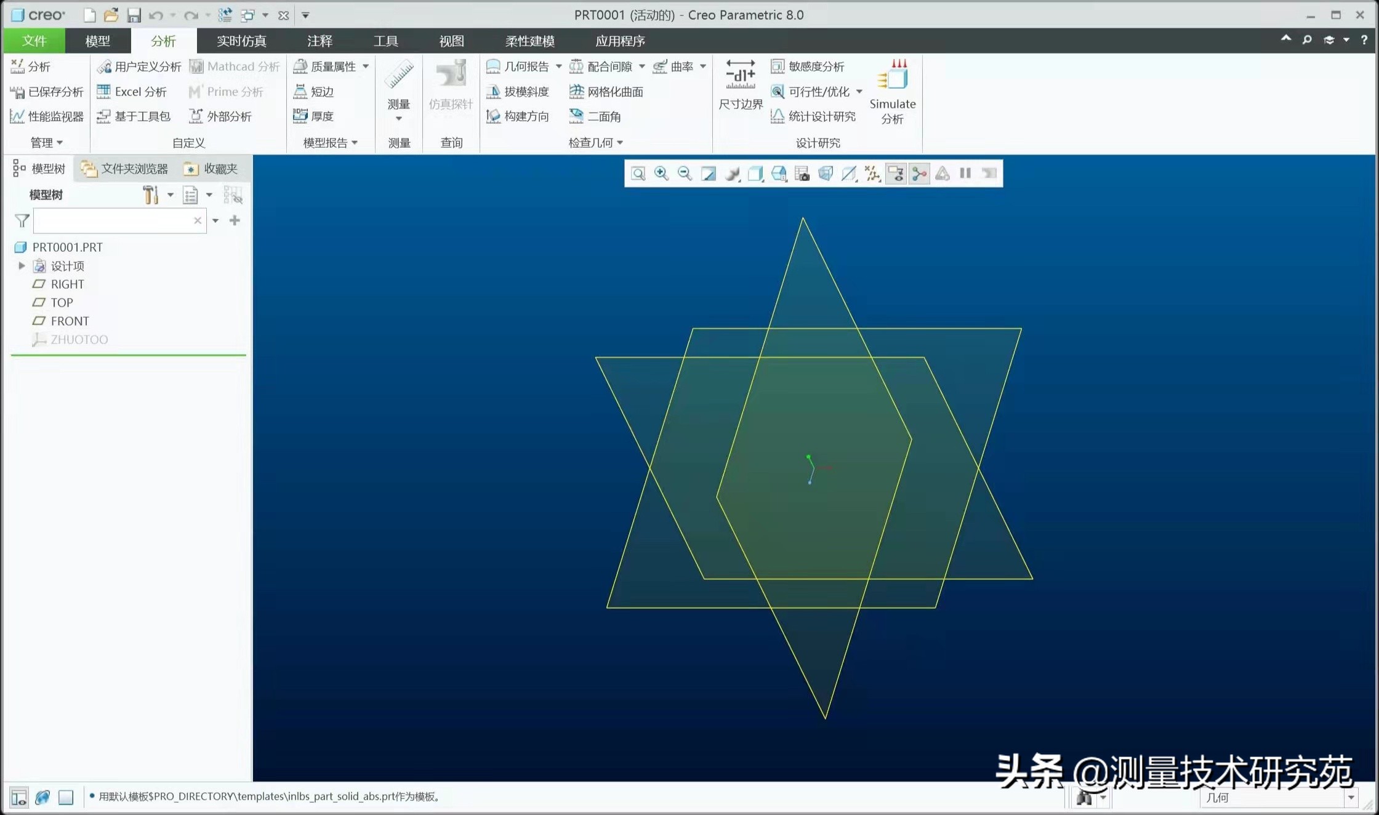The height and width of the screenshot is (815, 1379).
Task: Pause the graphics display updates
Action: tap(965, 173)
